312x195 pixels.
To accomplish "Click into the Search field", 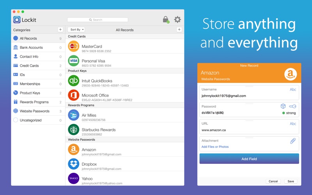I will pyautogui.click(x=97, y=20).
